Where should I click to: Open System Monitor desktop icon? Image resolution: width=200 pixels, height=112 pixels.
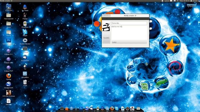click(x=25, y=41)
